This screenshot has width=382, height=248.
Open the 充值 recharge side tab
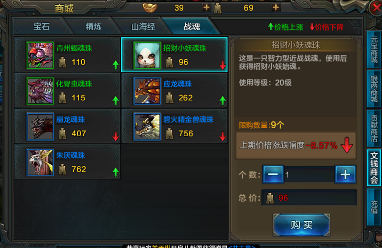pos(374,207)
